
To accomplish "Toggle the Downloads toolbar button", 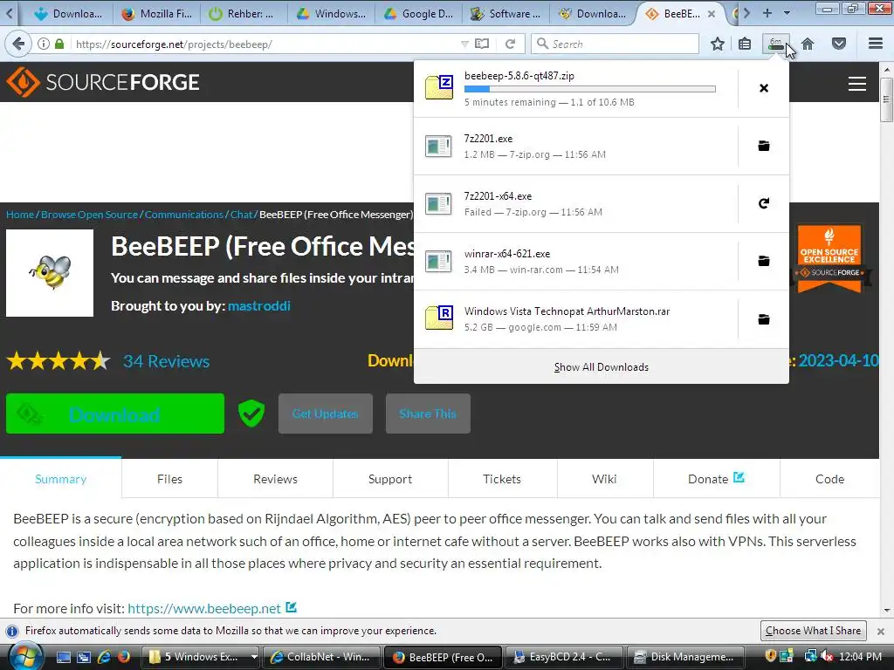I will pos(776,44).
